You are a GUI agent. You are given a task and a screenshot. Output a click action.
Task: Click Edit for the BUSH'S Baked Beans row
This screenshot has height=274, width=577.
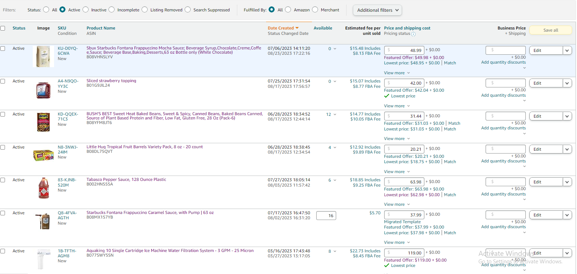(x=546, y=116)
